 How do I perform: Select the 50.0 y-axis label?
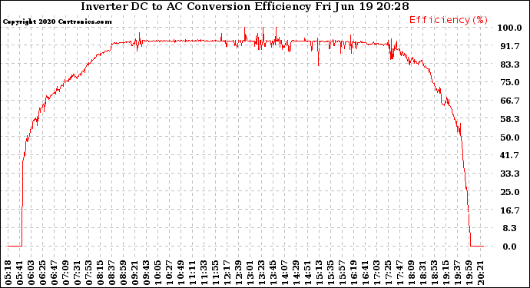click(x=510, y=137)
